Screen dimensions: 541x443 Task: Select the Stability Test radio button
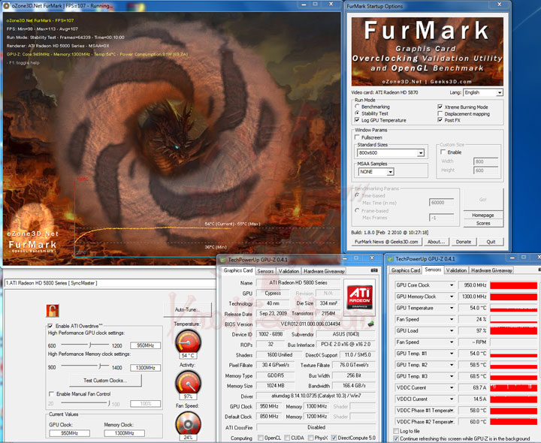click(x=358, y=113)
